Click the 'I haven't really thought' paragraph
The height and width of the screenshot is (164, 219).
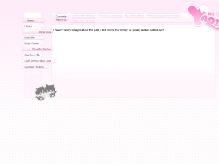click(109, 30)
